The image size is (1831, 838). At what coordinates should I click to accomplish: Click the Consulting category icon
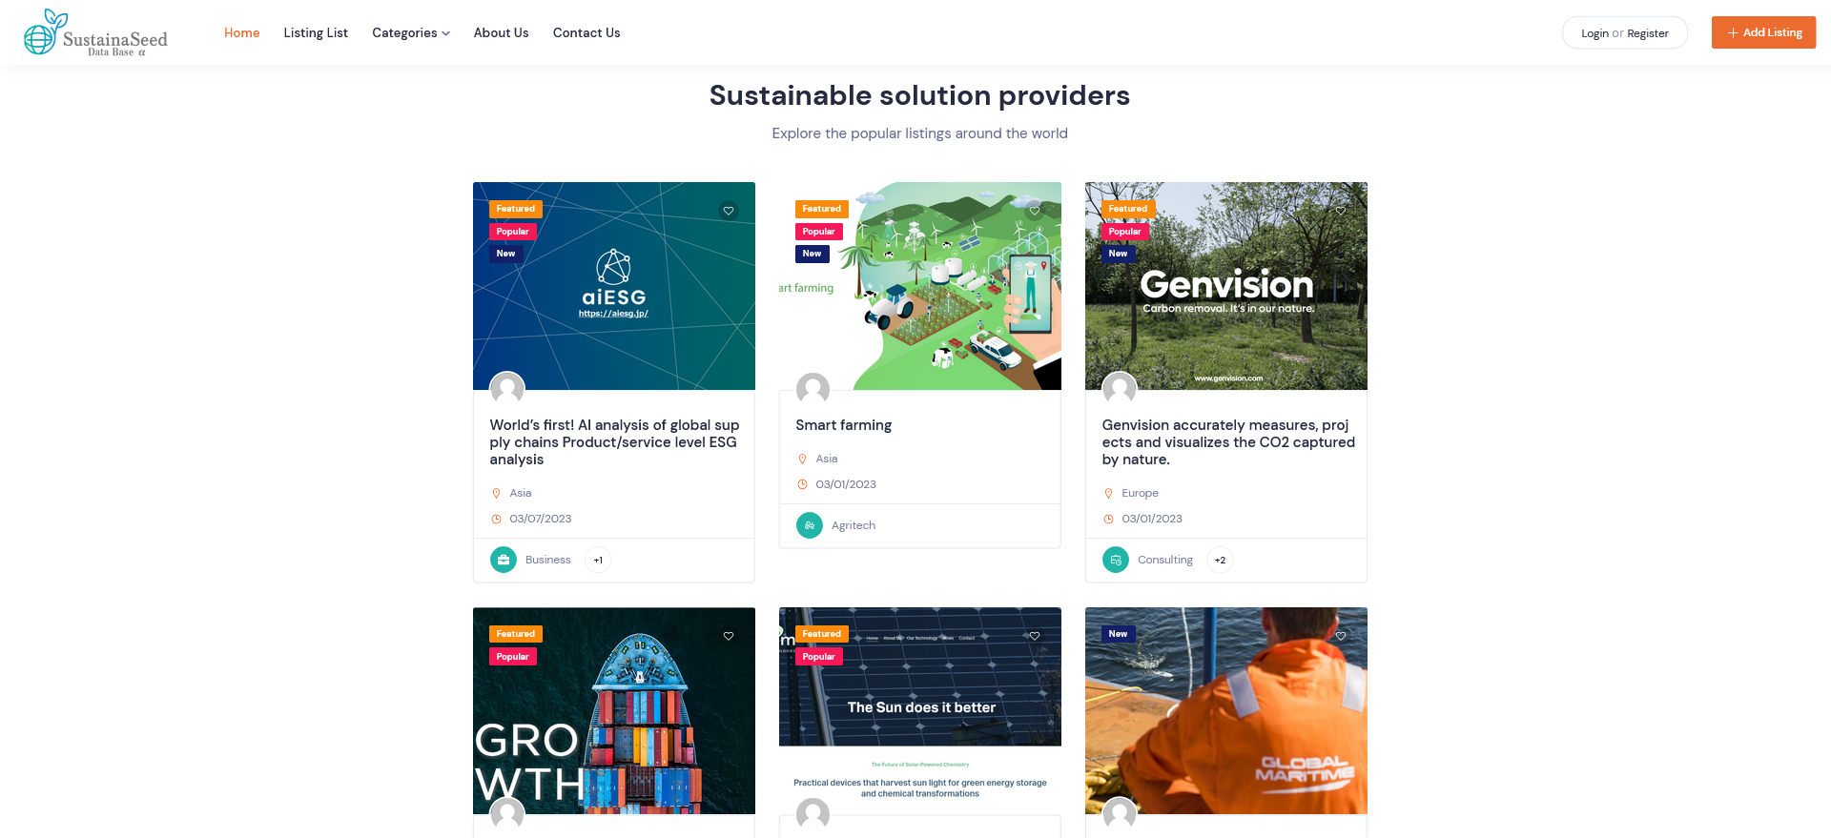[x=1116, y=560]
